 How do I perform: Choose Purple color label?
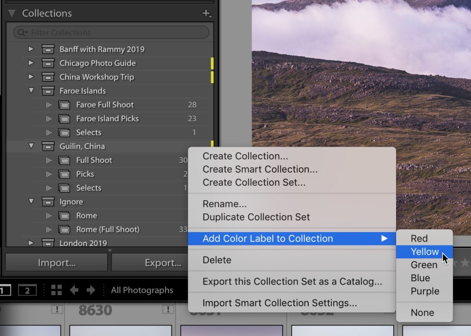click(x=425, y=291)
